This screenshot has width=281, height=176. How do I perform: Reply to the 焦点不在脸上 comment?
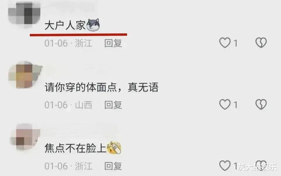tap(113, 166)
